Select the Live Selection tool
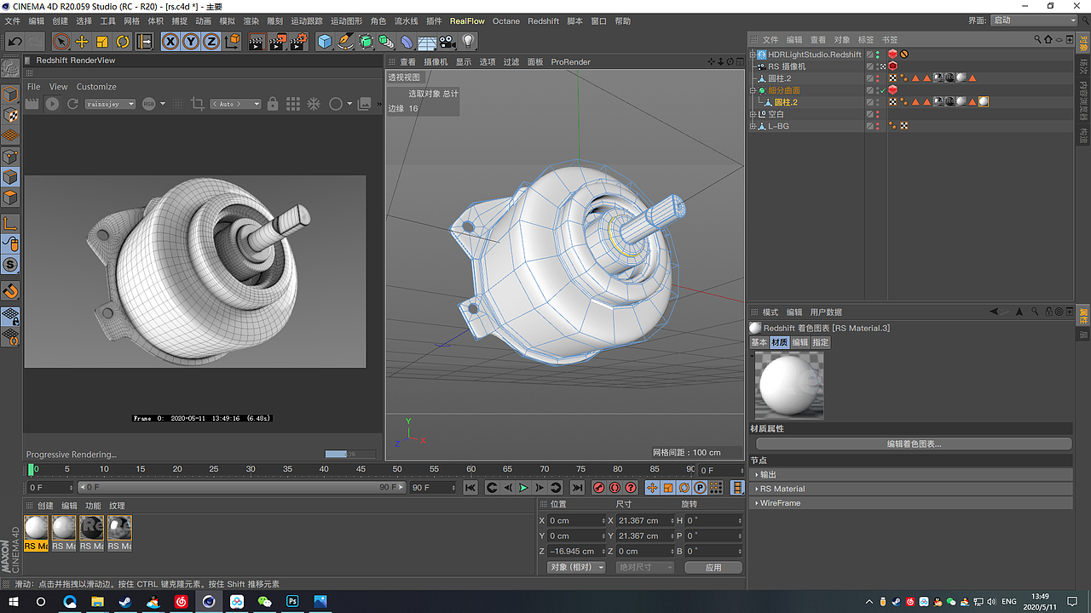This screenshot has width=1091, height=613. point(61,41)
